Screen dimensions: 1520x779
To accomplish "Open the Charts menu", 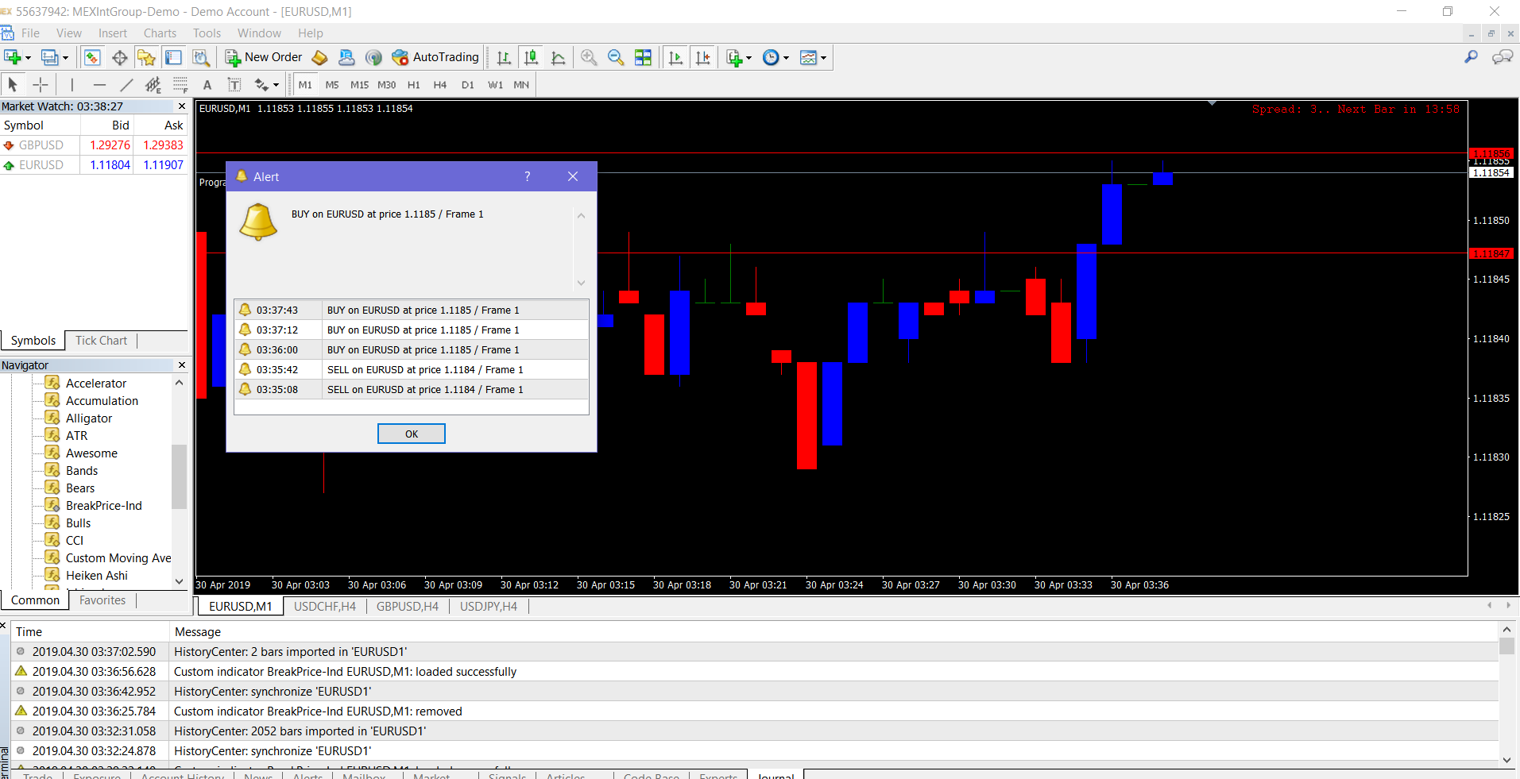I will [160, 33].
